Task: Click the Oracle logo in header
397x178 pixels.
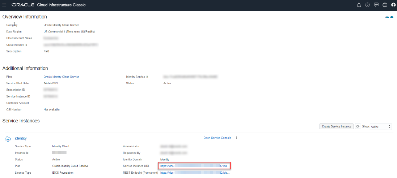Action: point(23,5)
